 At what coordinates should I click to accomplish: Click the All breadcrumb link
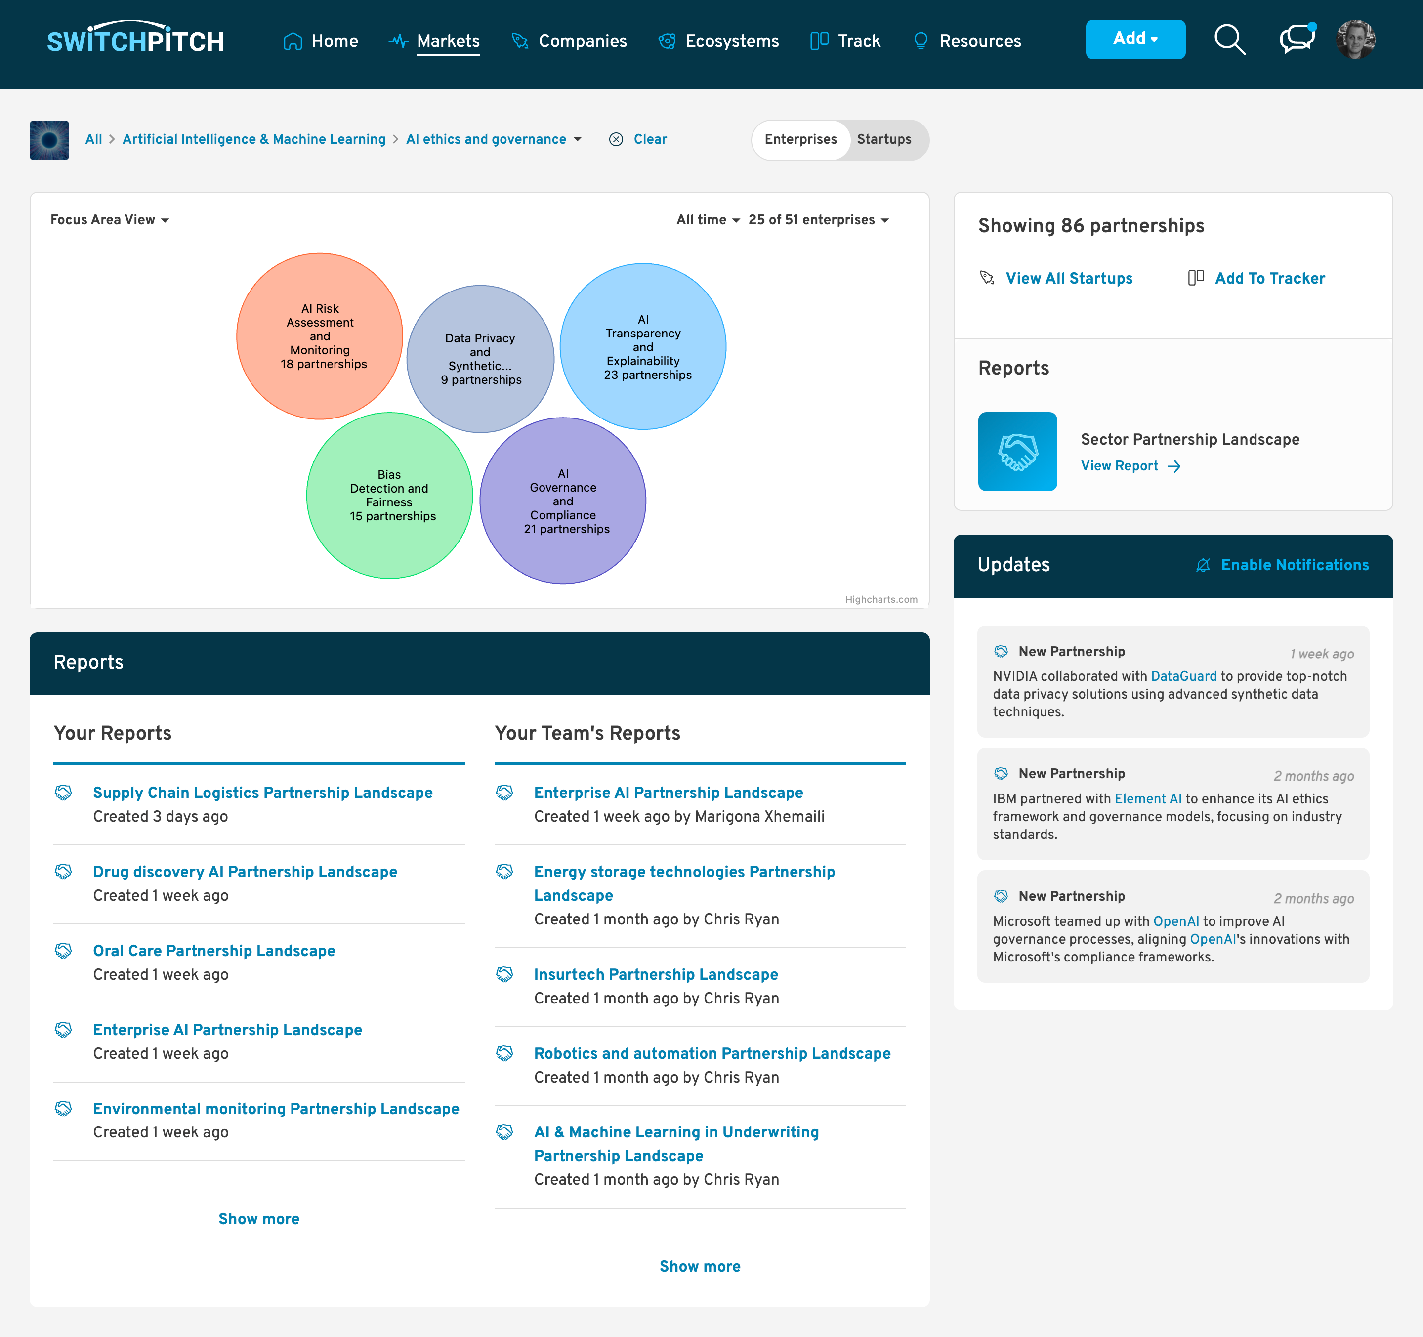tap(94, 139)
